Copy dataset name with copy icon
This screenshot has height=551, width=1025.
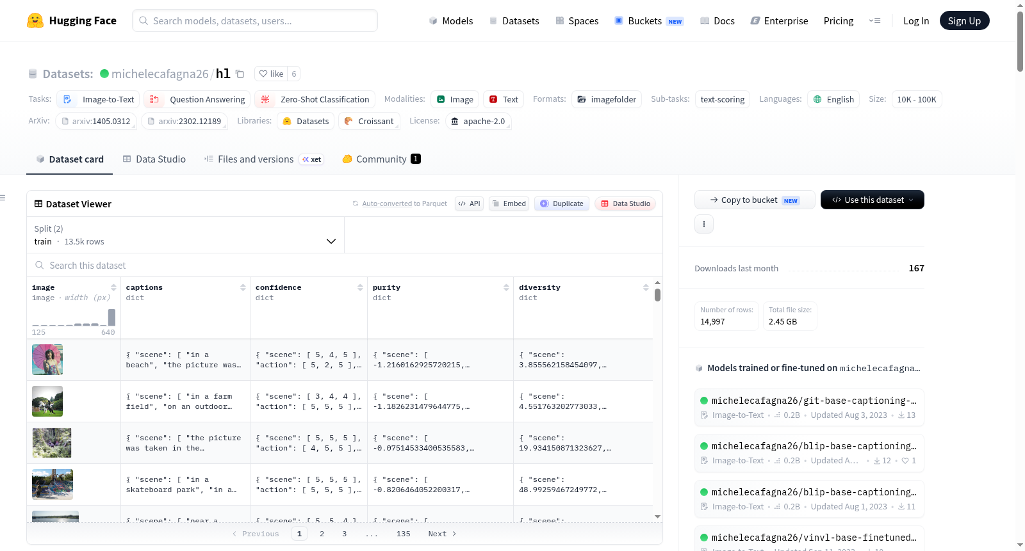240,74
